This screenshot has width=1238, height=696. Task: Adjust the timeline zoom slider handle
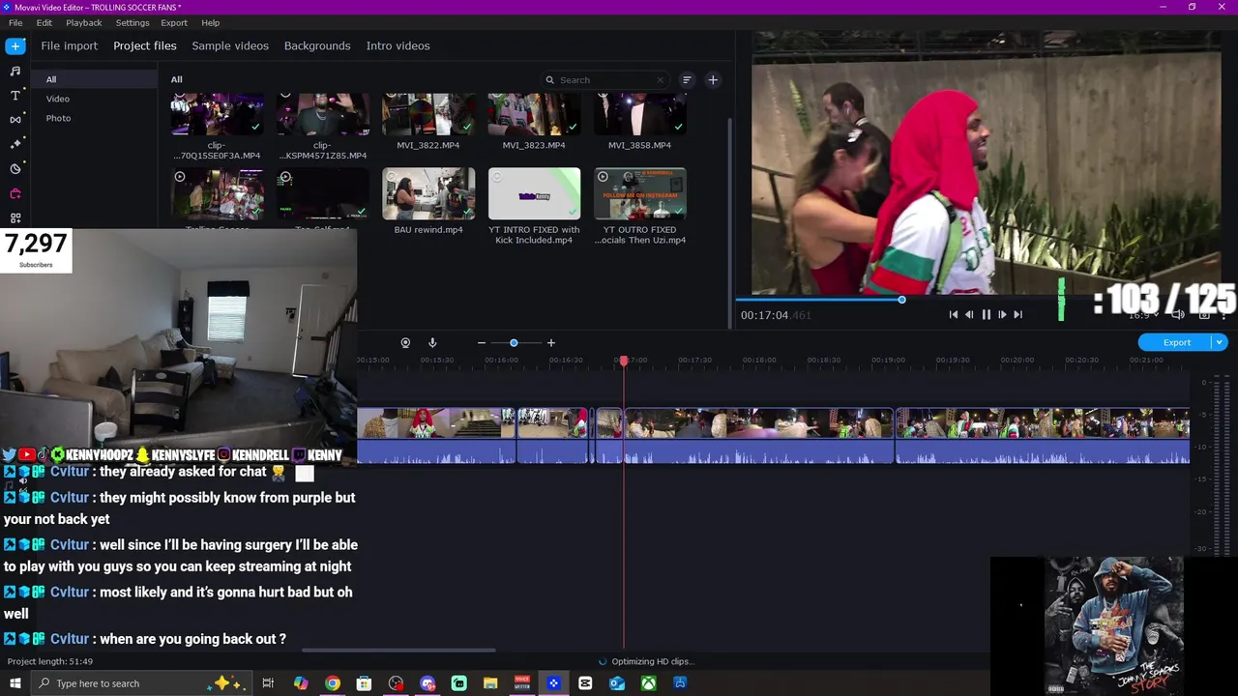tap(514, 343)
